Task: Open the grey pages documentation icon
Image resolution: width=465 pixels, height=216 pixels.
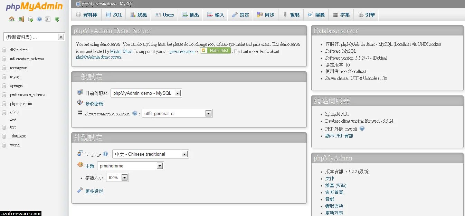Action: [48, 19]
